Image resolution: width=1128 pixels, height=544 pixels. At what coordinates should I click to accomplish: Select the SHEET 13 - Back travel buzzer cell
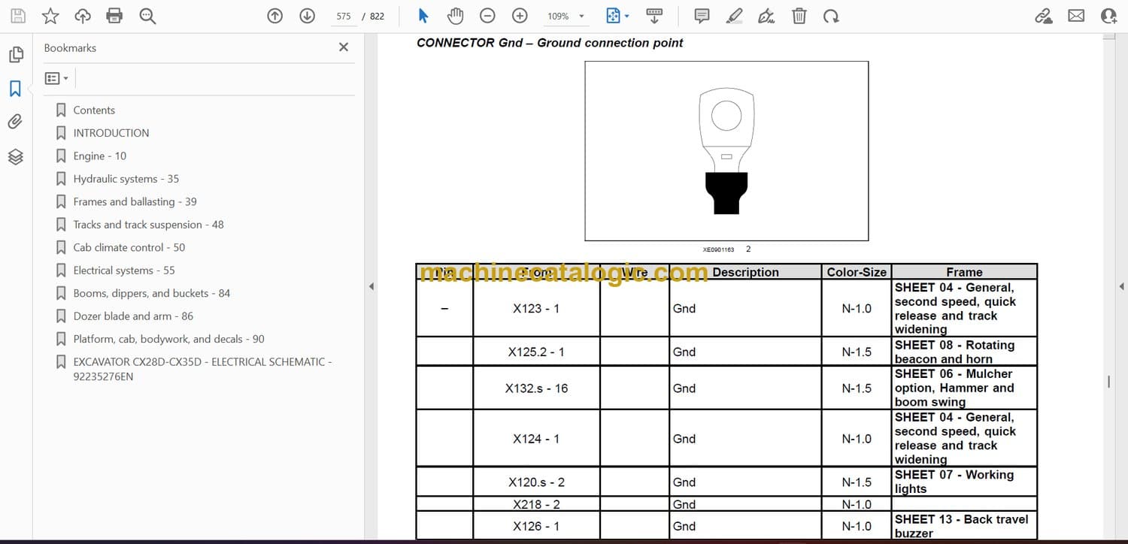964,526
